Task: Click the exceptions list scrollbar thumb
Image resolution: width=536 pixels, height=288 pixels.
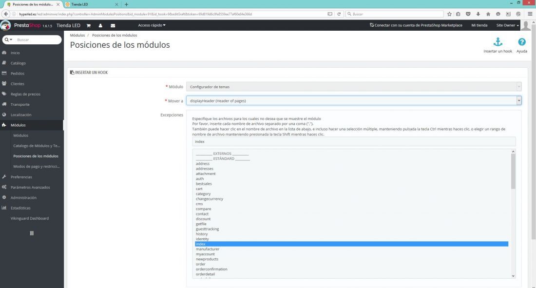Action: click(513, 171)
